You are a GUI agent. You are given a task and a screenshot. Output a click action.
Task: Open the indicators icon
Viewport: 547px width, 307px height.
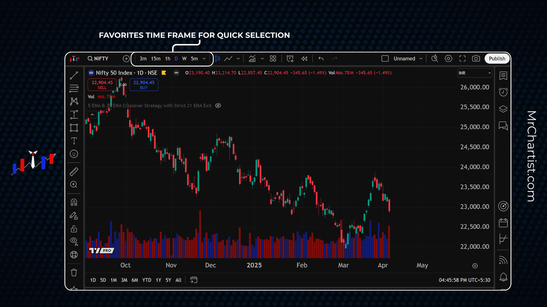point(252,59)
